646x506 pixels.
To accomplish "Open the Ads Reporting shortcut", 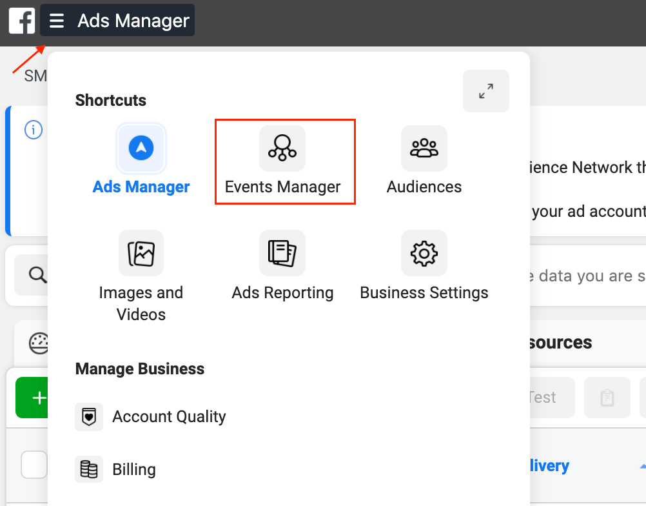I will pyautogui.click(x=282, y=253).
